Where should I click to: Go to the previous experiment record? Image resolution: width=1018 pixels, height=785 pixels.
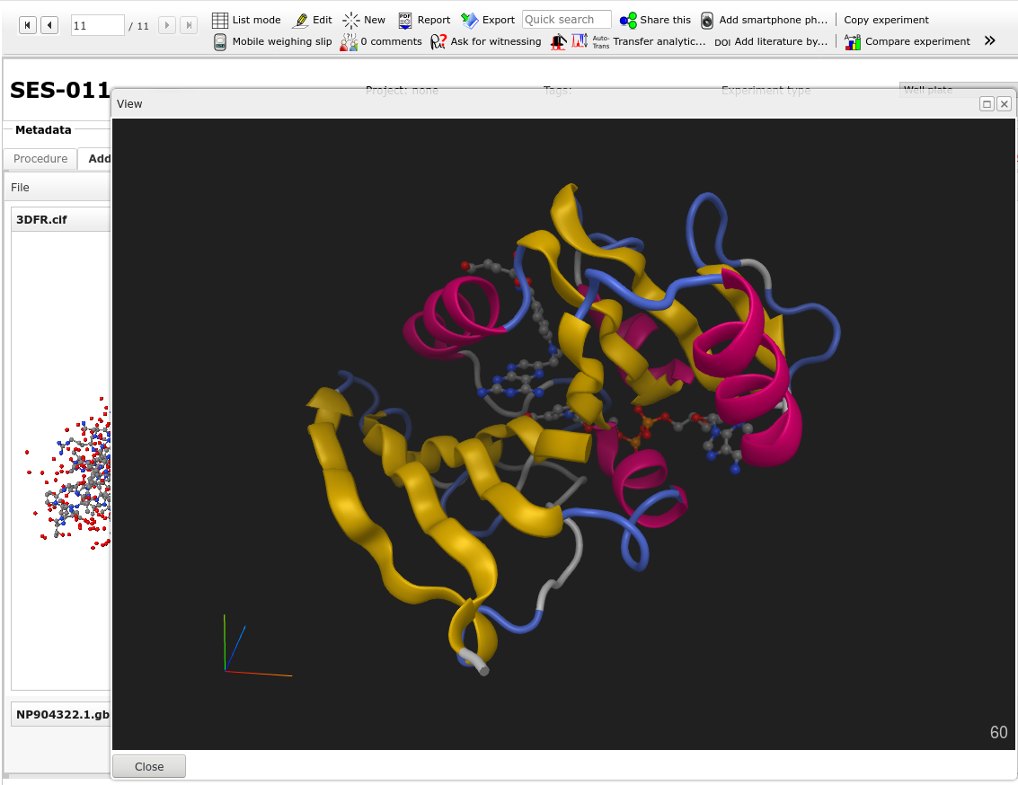(49, 25)
